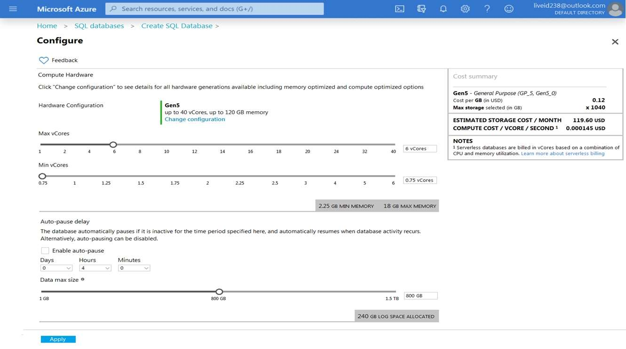This screenshot has width=626, height=349.
Task: Navigate to SQL databases breadcrumb
Action: pos(99,26)
